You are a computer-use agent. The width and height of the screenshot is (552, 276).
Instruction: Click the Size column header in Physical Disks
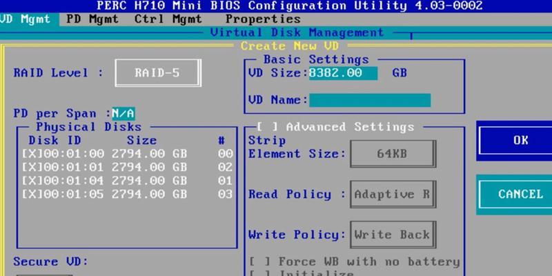[141, 141]
